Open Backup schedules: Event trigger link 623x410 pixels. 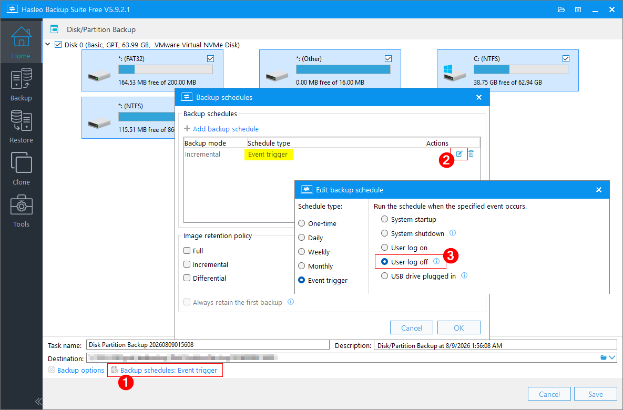(x=169, y=370)
